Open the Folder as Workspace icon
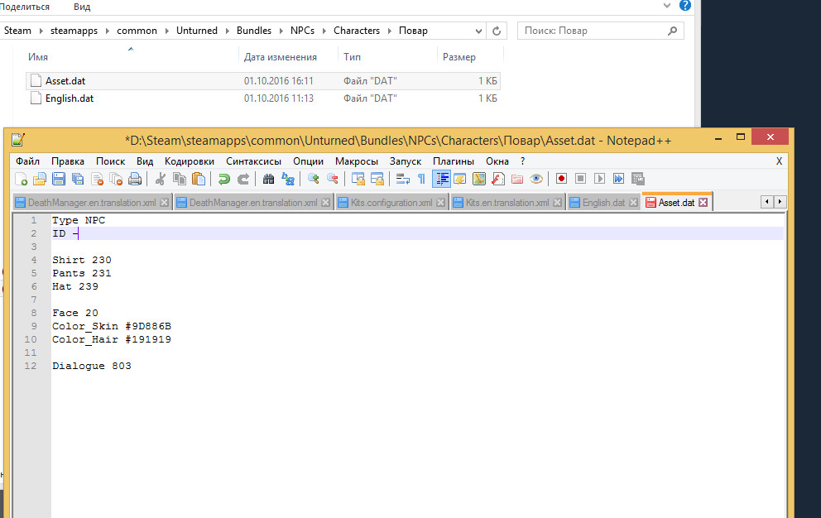The image size is (821, 518). [x=517, y=179]
